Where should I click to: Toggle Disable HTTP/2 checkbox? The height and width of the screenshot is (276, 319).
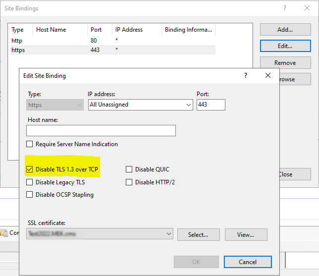tap(129, 182)
